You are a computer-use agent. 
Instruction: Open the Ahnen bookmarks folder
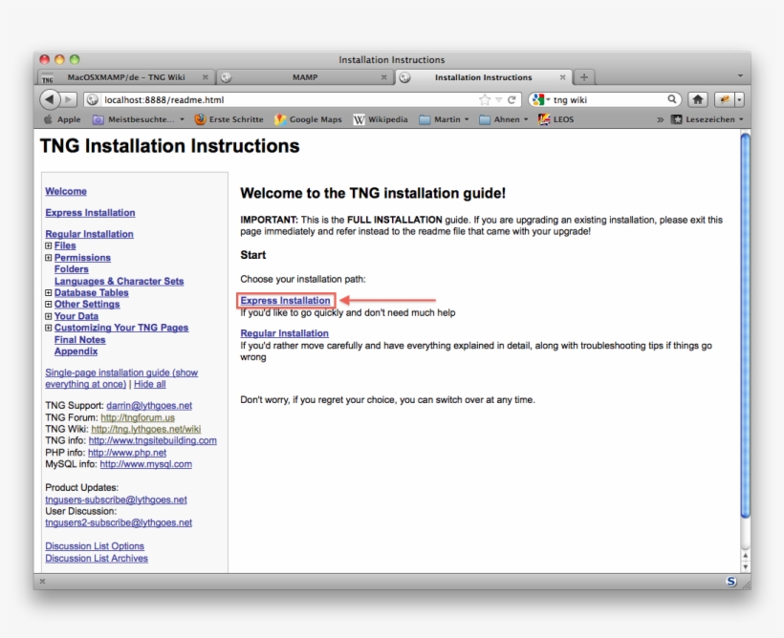click(x=504, y=119)
